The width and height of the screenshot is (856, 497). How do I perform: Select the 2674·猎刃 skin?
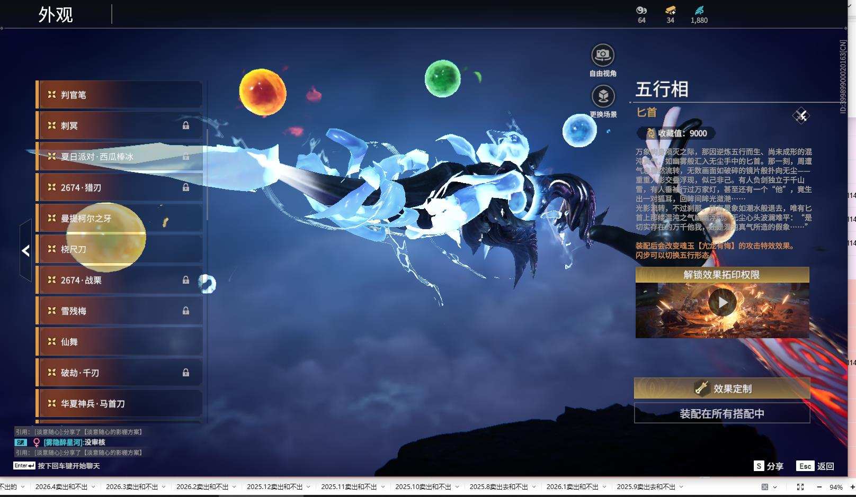coord(119,187)
